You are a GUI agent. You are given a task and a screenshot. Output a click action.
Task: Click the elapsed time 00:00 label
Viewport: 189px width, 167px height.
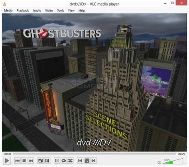[7, 154]
